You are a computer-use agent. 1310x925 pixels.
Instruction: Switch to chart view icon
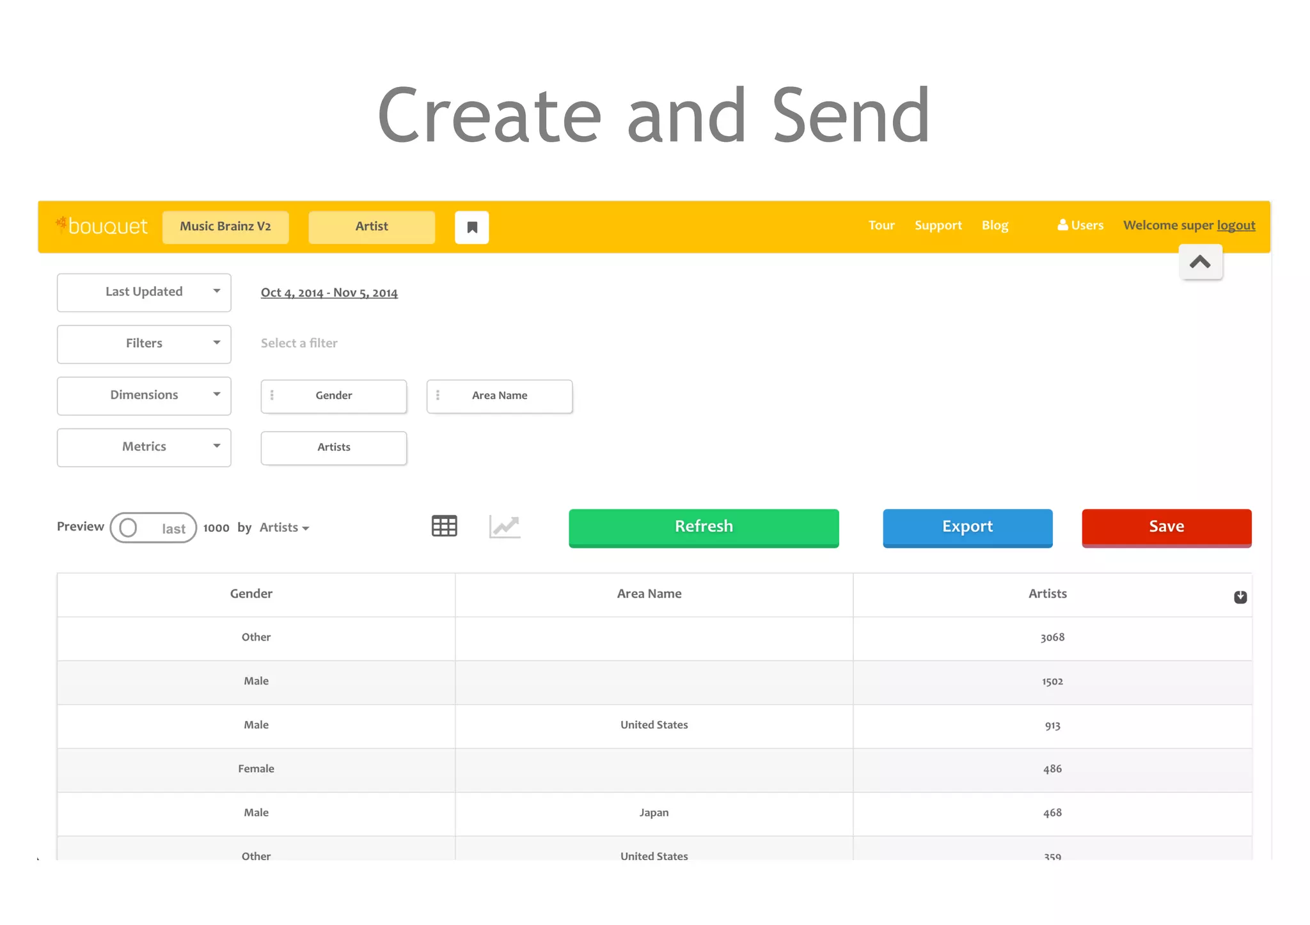click(505, 526)
